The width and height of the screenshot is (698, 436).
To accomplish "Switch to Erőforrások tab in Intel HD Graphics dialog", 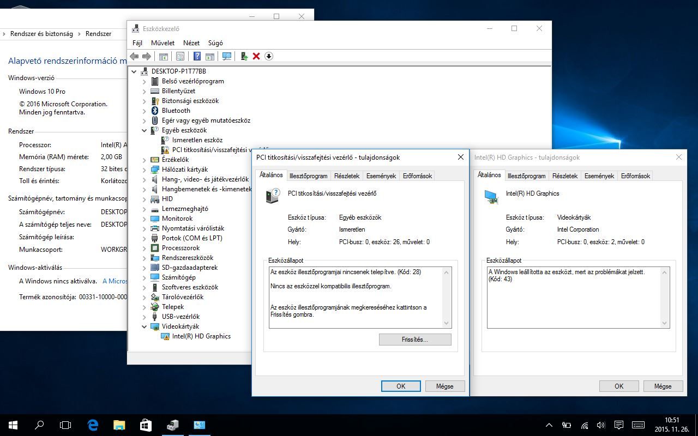I will pos(635,176).
